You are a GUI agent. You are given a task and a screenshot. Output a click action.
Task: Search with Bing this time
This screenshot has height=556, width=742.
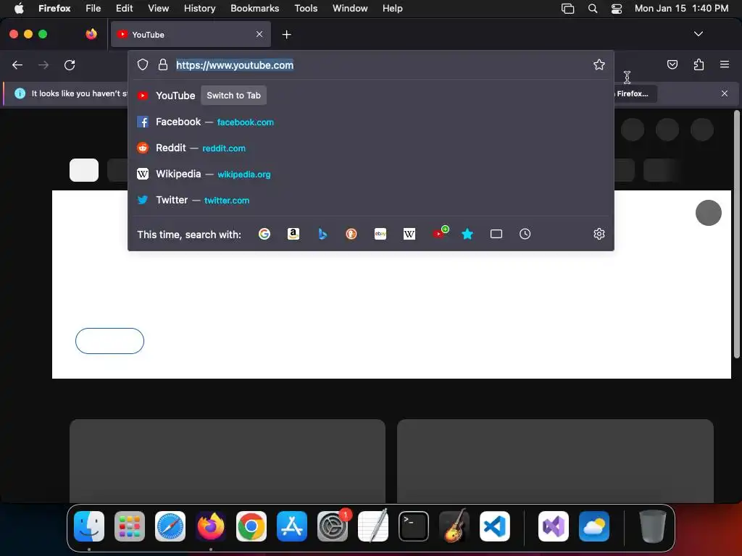pyautogui.click(x=322, y=234)
